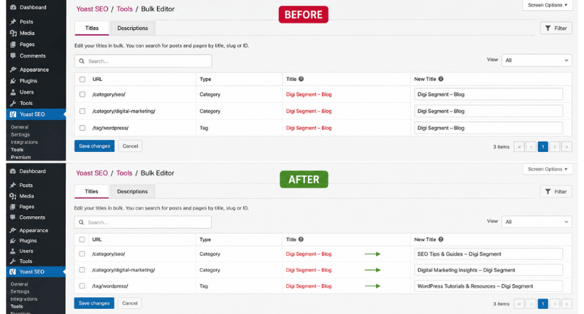Click the Filter button in BEFORE panel

556,28
